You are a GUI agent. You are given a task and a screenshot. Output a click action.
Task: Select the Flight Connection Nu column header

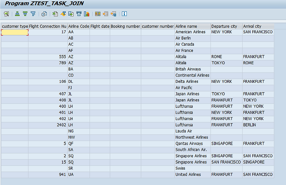click(48, 26)
